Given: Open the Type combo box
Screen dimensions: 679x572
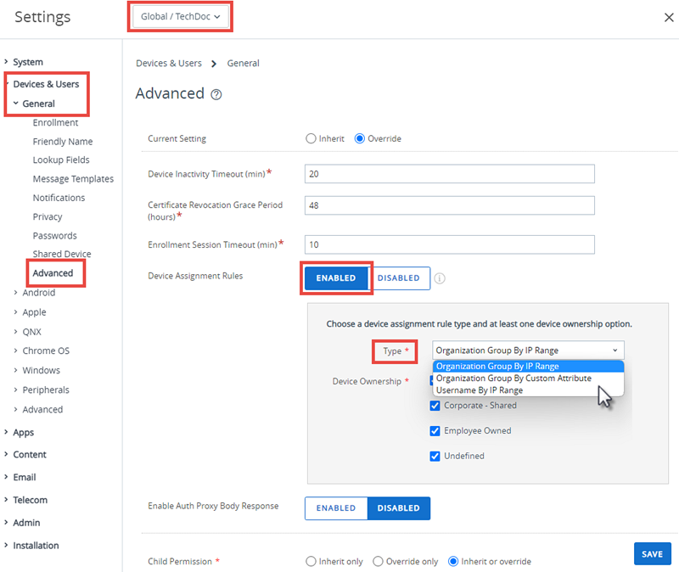Looking at the screenshot, I should (x=528, y=350).
